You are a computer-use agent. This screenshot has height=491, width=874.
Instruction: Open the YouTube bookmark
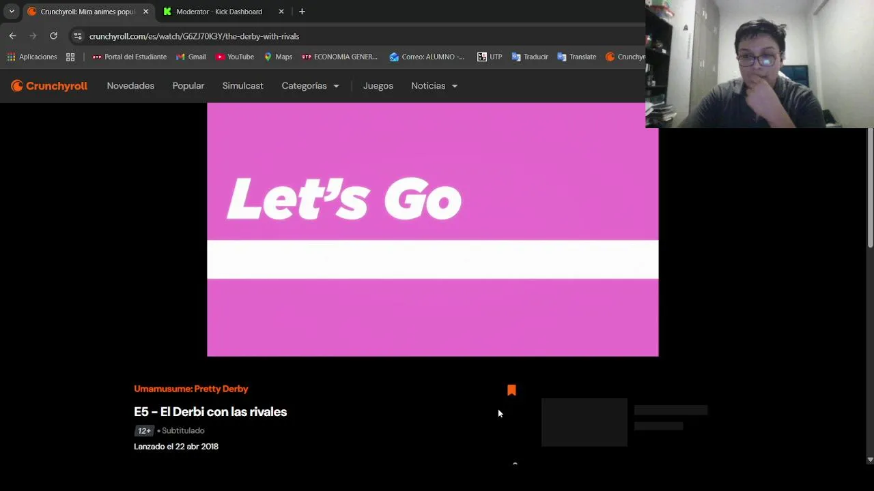tap(235, 57)
